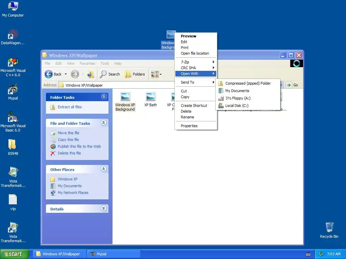Open the File menu in Explorer
Image resolution: width=346 pixels, height=259 pixels.
(x=47, y=63)
